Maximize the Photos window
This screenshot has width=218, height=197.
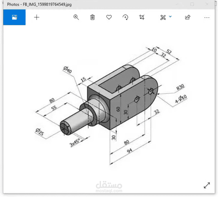[192, 4]
